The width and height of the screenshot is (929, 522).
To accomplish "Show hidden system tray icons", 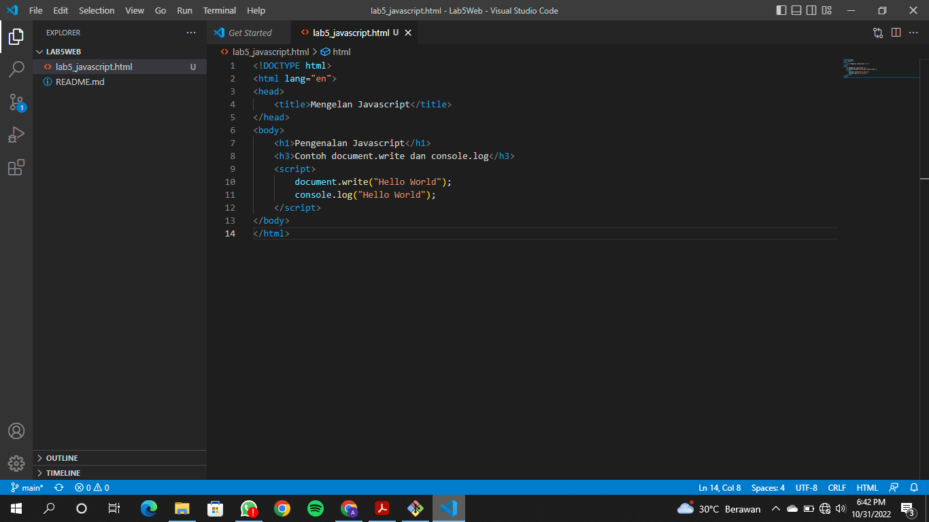I will [775, 508].
